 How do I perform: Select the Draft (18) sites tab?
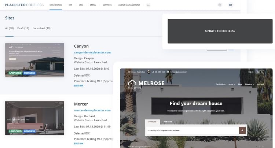tap(23, 28)
